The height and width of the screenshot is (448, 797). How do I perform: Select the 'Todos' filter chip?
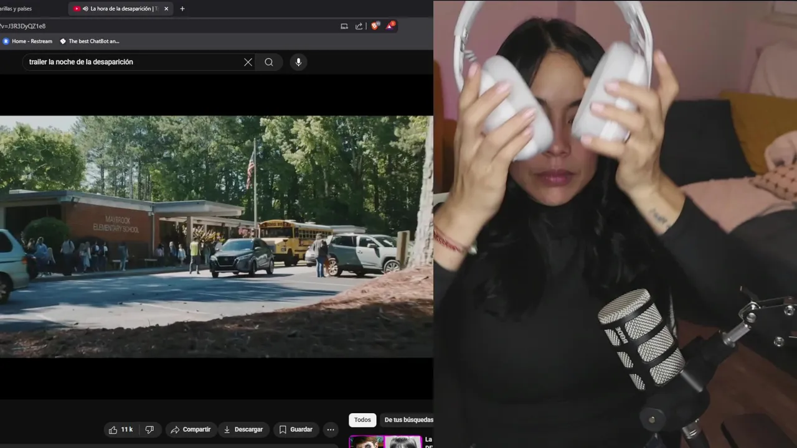(362, 420)
